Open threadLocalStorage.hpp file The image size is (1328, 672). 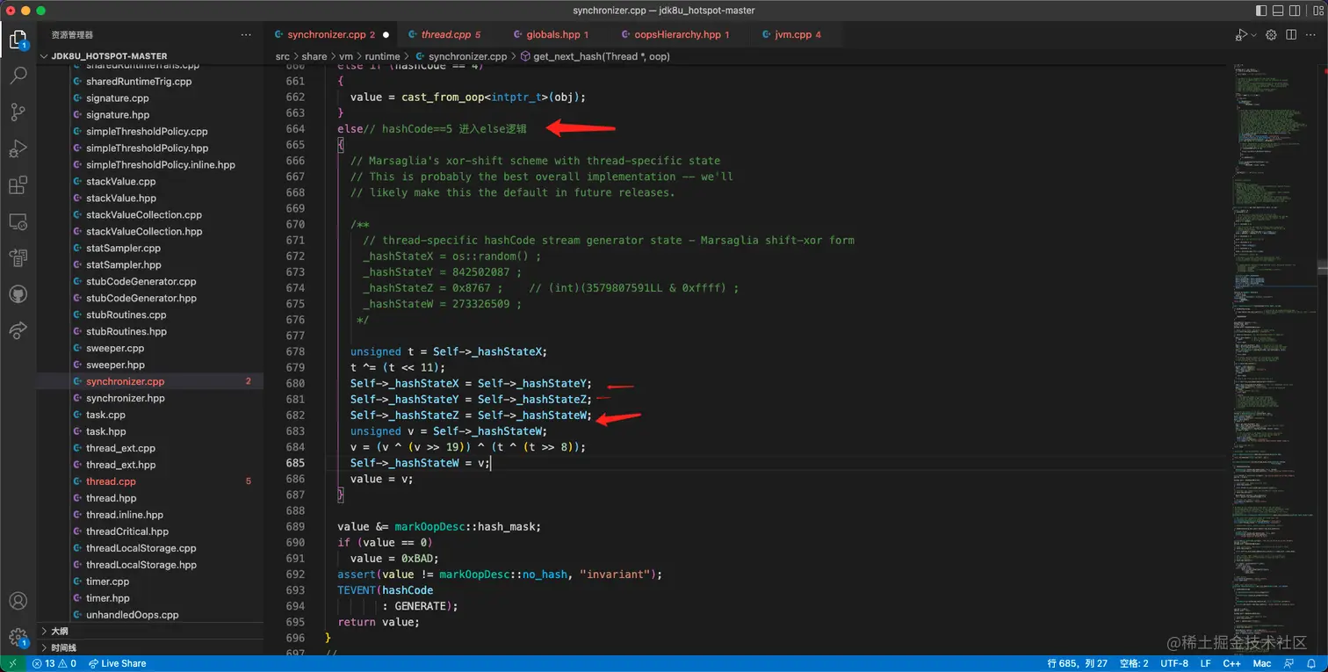(x=149, y=565)
